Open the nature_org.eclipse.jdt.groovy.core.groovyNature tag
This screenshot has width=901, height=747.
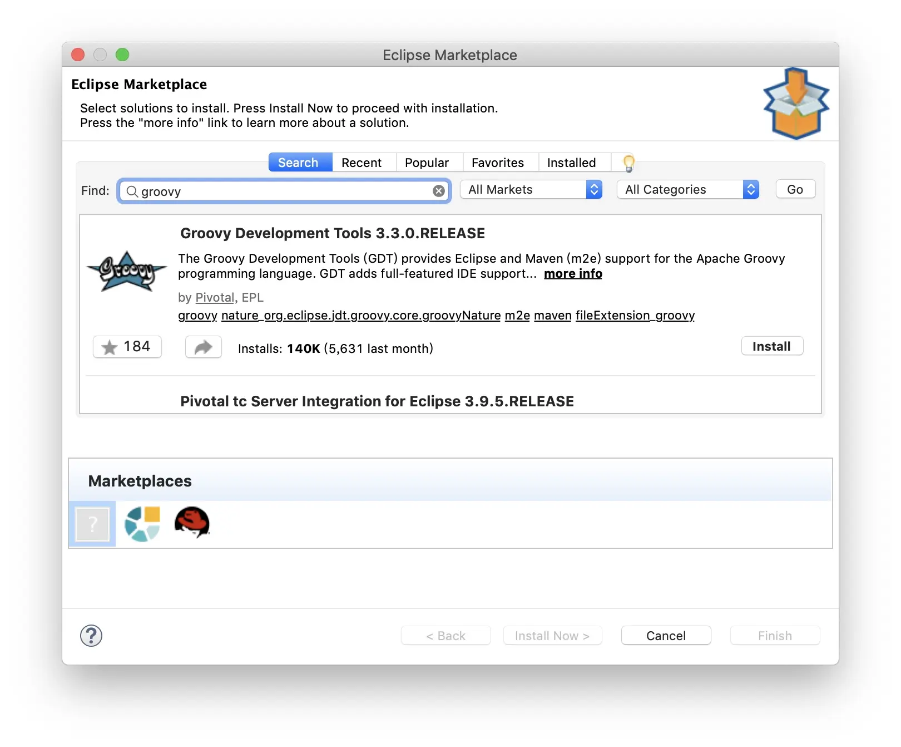pos(361,316)
